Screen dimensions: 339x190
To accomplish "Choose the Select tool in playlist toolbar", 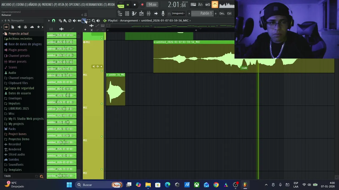I will click(89, 21).
